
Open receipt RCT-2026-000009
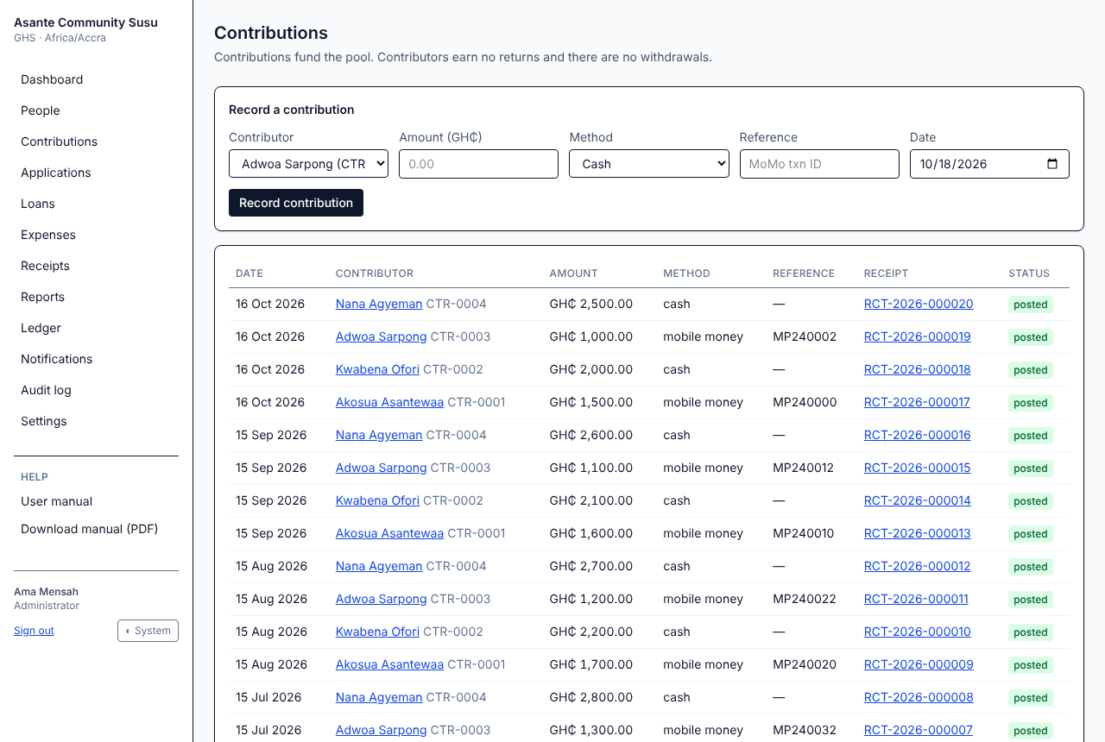[x=919, y=664]
